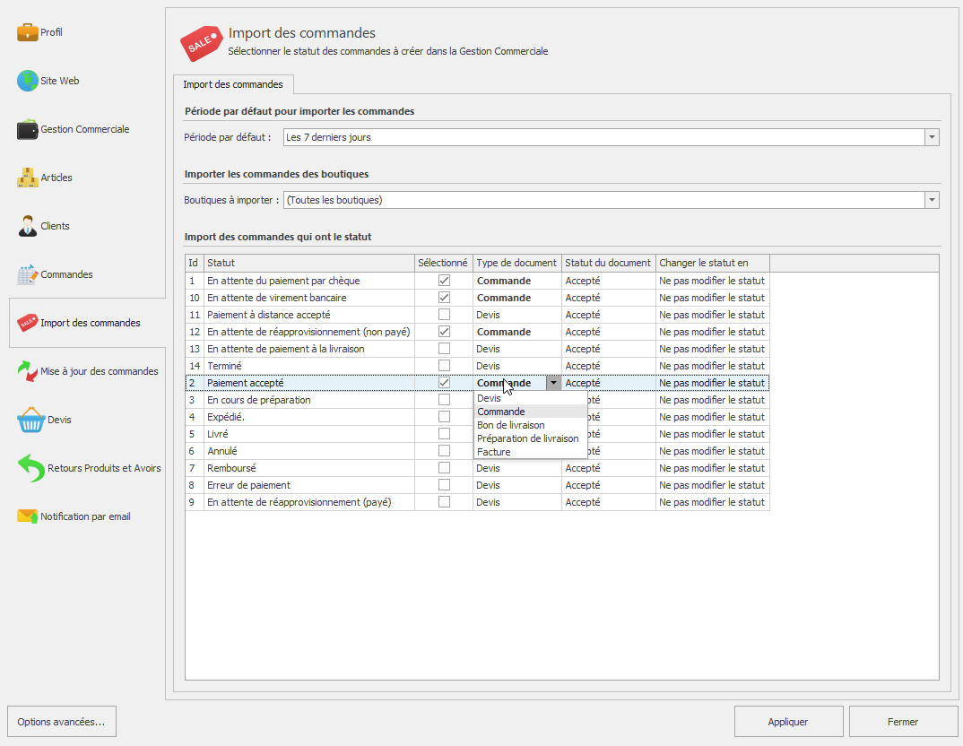963x746 pixels.
Task: Select the Gestion Commerciale wallet icon
Action: 28,129
